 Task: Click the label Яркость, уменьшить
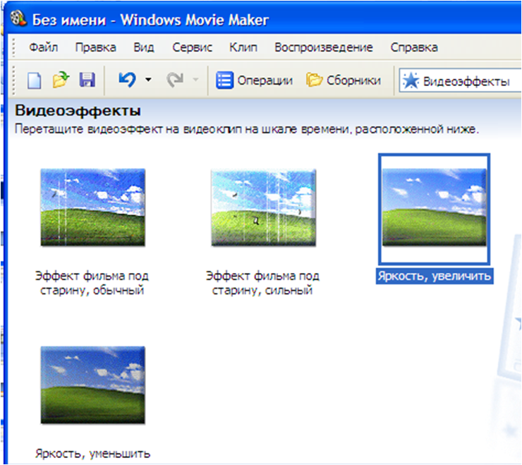(93, 454)
